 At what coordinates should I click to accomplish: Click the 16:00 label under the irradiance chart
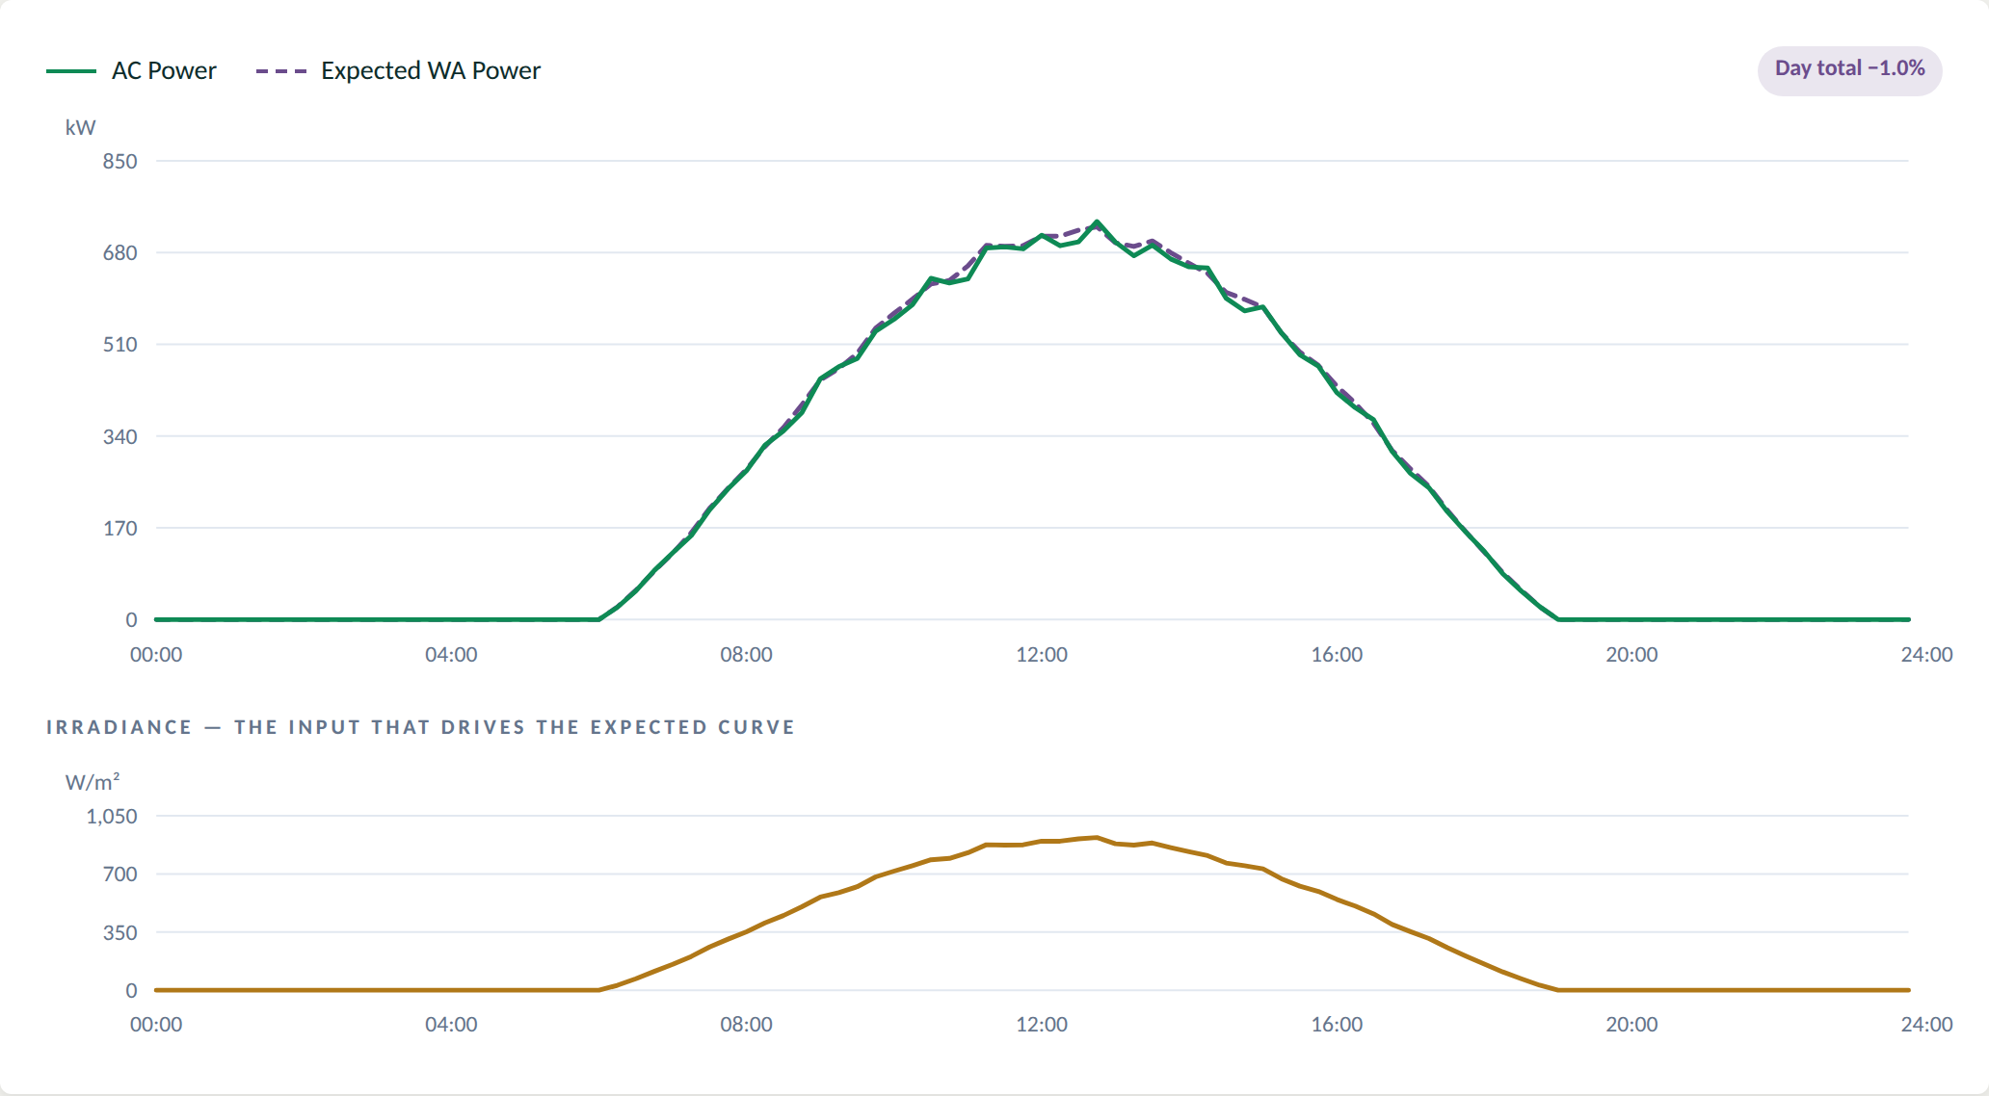[x=1337, y=1024]
